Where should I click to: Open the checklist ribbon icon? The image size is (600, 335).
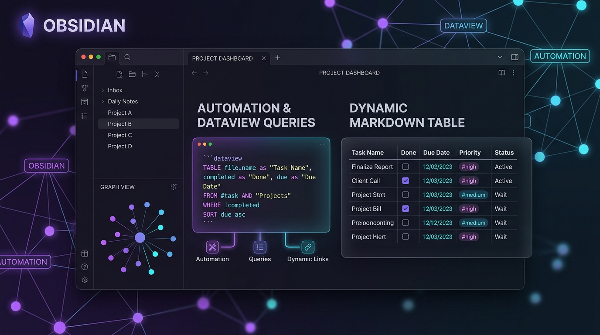[x=85, y=116]
